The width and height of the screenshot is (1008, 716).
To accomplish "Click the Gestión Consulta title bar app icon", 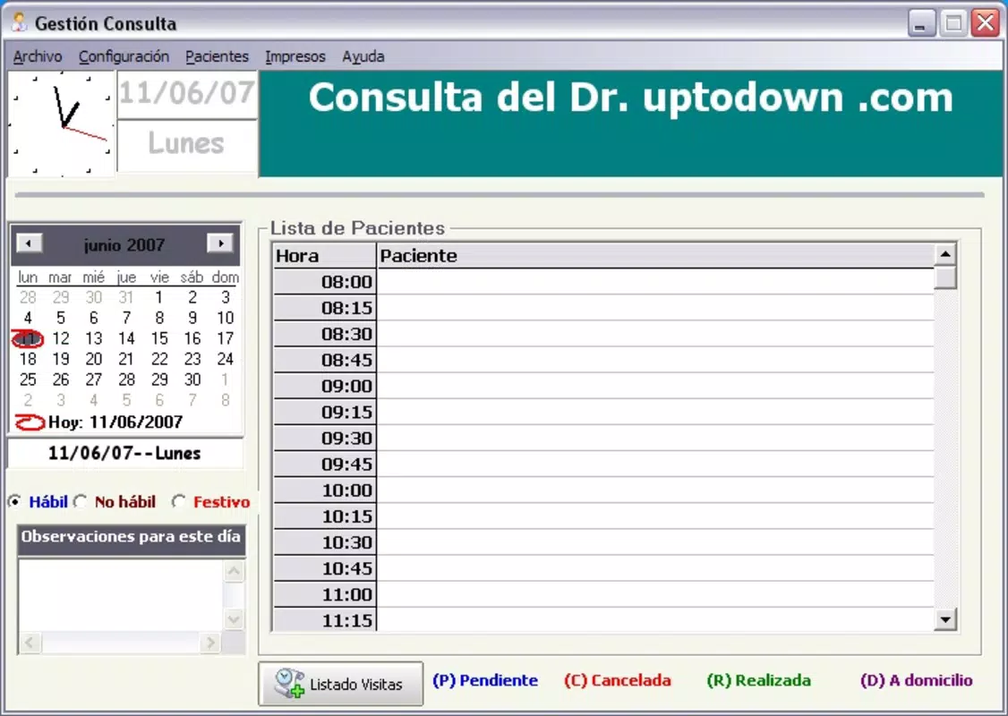I will click(x=20, y=22).
